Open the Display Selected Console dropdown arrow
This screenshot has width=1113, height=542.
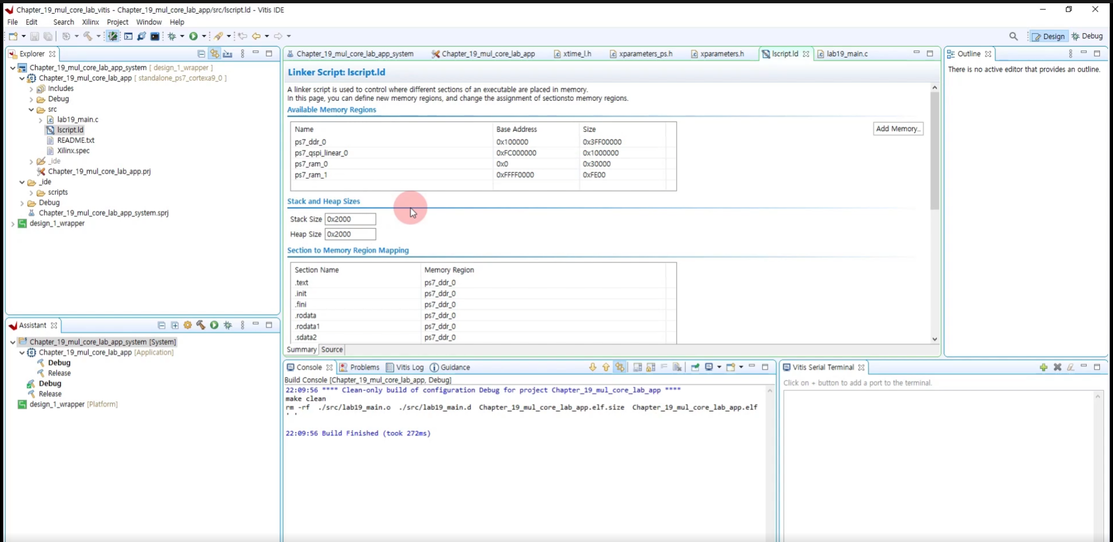click(719, 367)
